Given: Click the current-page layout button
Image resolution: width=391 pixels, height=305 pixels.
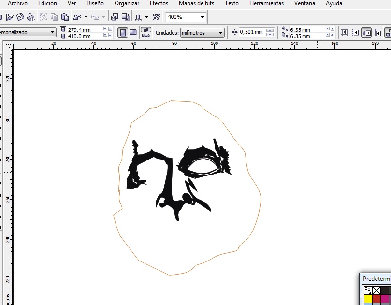Looking at the screenshot, I should [146, 35].
